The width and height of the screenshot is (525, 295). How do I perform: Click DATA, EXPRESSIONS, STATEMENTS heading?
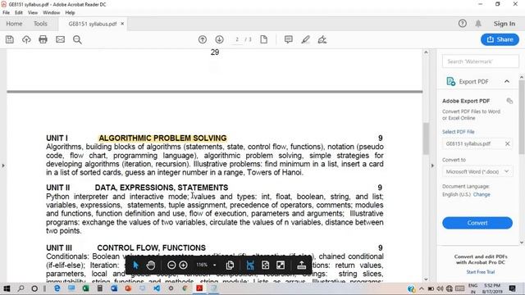click(162, 188)
